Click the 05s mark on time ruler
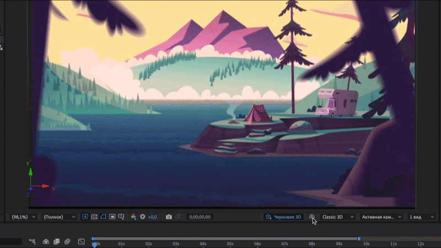The width and height of the screenshot is (441, 248). 230,243
